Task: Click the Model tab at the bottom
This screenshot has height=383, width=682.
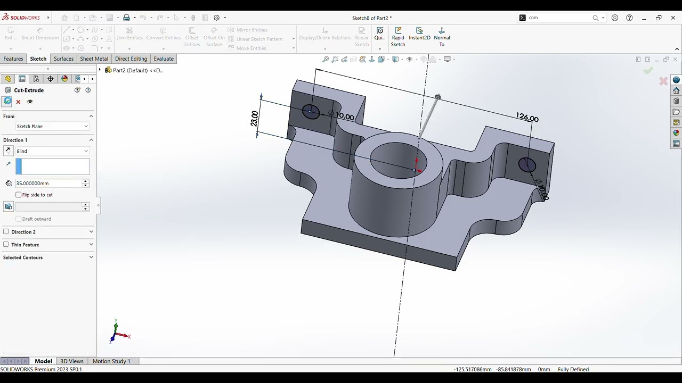Action: point(43,361)
